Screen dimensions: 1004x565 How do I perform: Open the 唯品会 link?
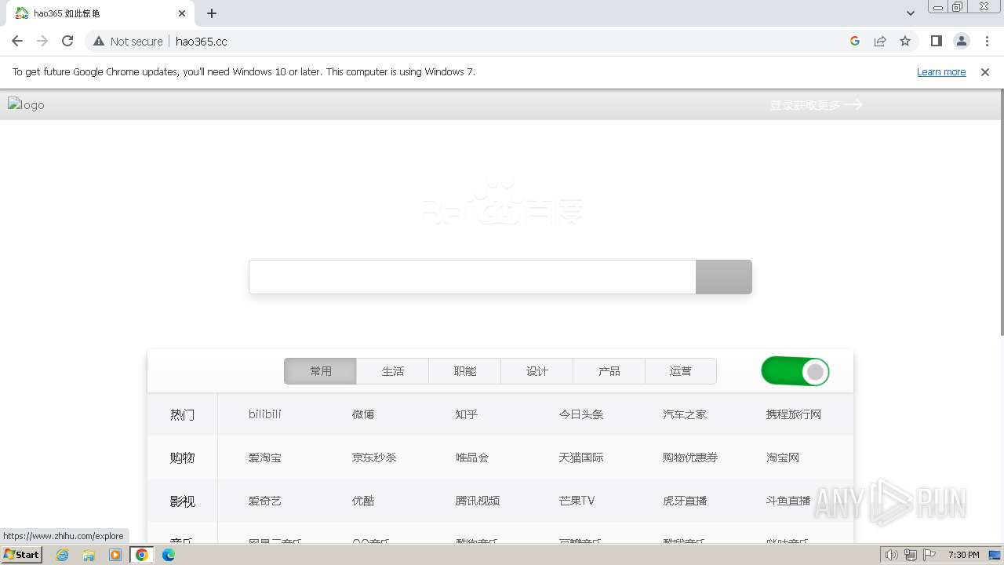[472, 457]
